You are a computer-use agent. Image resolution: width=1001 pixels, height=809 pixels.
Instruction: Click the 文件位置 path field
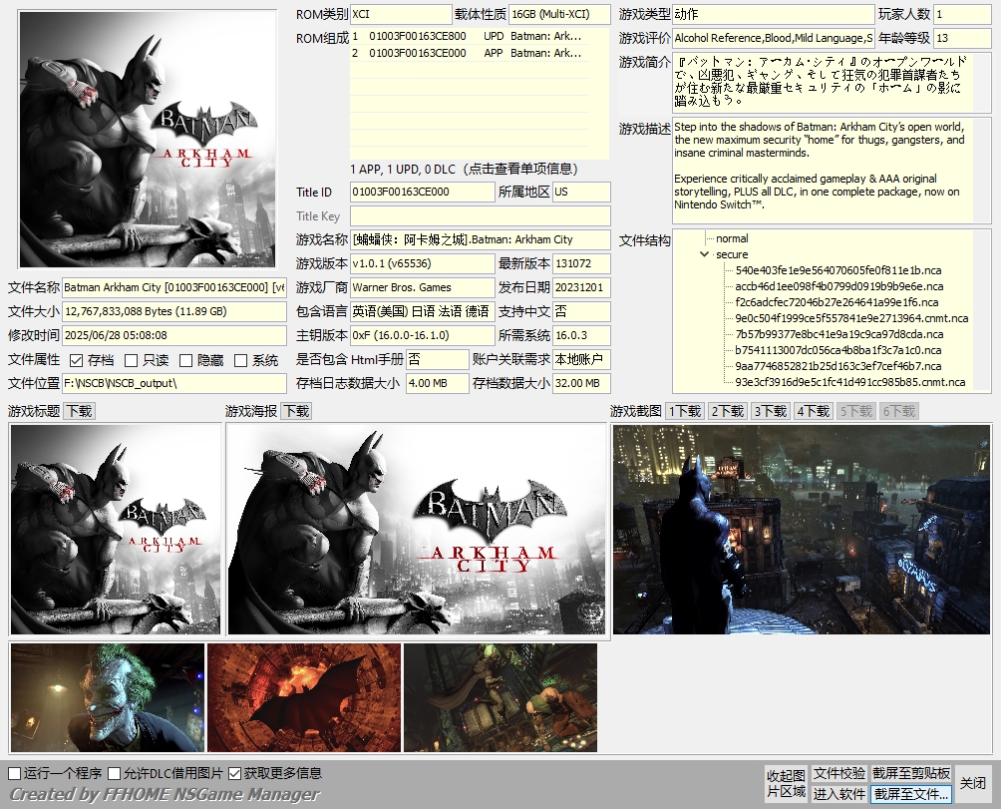[x=174, y=383]
